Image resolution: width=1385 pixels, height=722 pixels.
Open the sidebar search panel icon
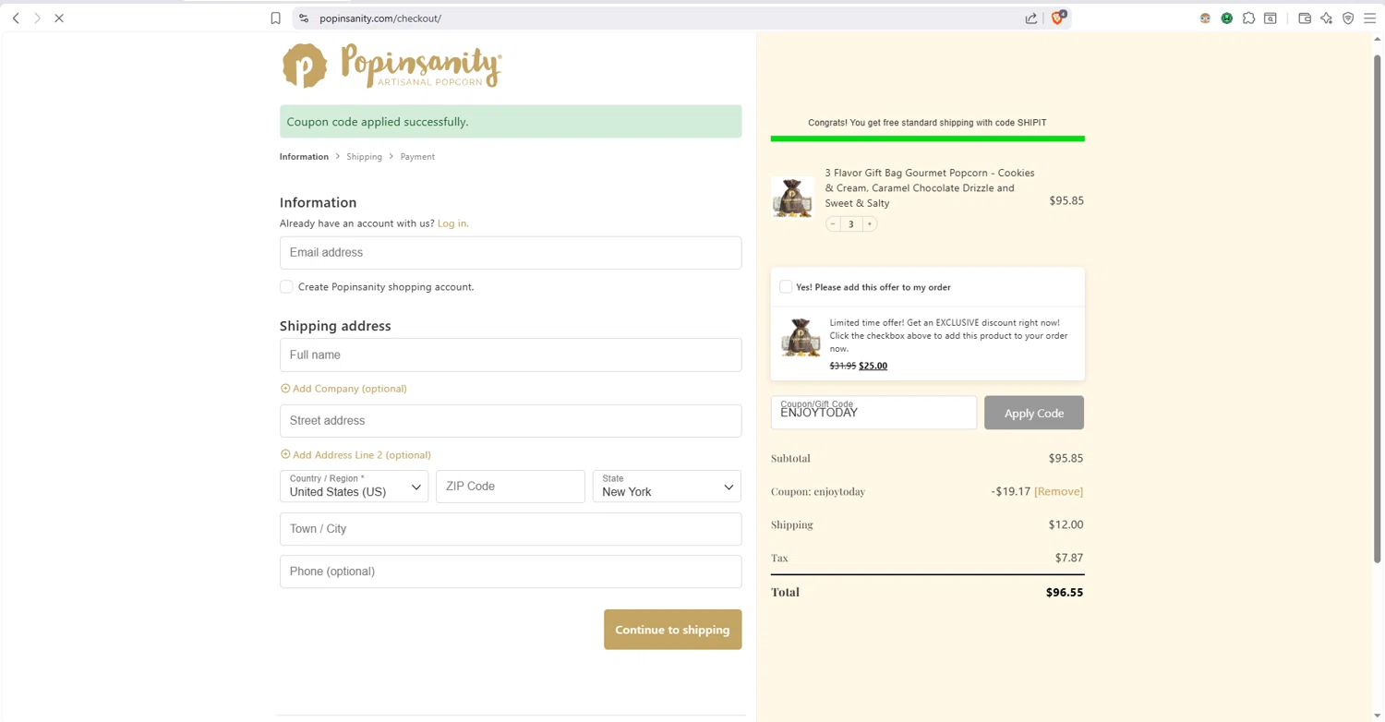[1271, 18]
